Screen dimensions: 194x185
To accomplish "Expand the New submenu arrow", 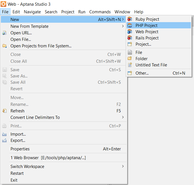I will [123, 19].
